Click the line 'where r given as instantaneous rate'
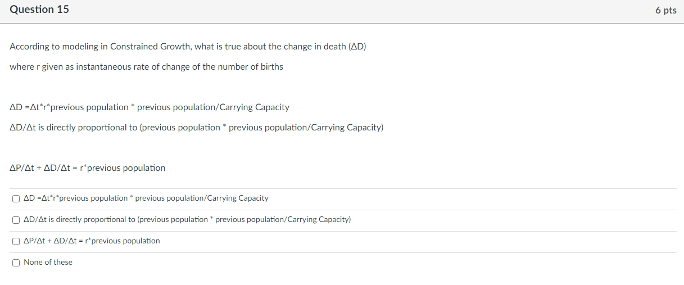 click(146, 67)
